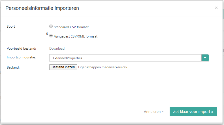Click the 'Aangepast CSV/XML formaat' label text
The image size is (224, 125).
[x=76, y=36]
